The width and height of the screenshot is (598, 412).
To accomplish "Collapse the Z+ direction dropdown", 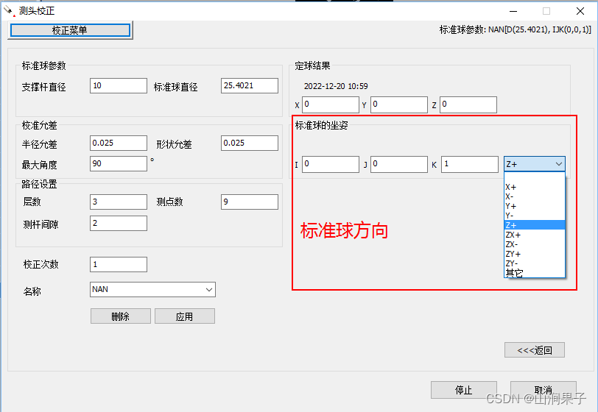I will pyautogui.click(x=535, y=164).
